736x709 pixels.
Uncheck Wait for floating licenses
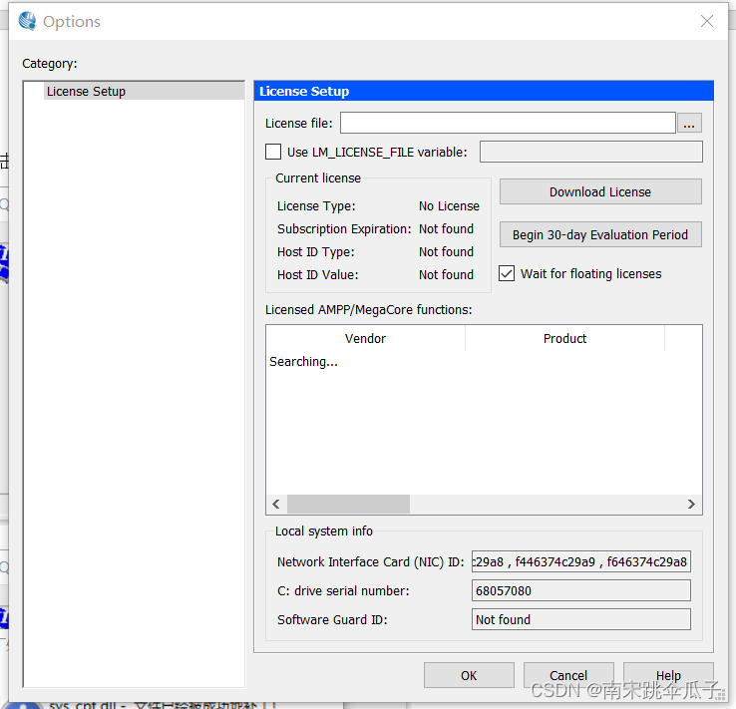pos(507,273)
